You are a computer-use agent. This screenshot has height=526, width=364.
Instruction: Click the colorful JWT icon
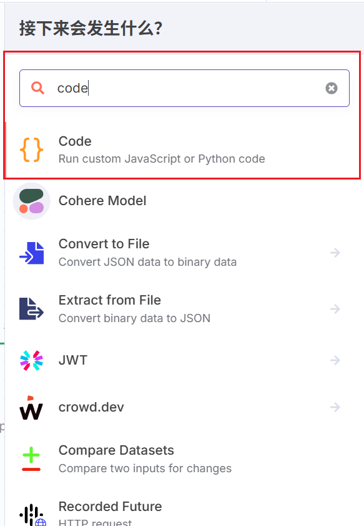(31, 360)
